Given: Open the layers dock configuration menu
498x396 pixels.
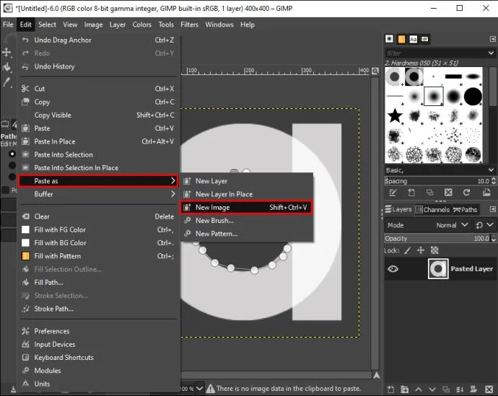Looking at the screenshot, I should click(x=493, y=209).
